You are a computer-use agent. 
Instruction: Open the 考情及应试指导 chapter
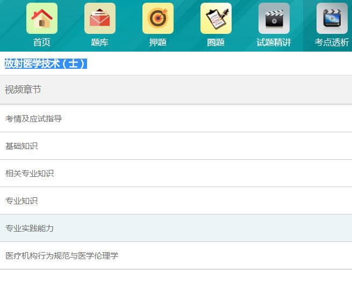point(33,119)
